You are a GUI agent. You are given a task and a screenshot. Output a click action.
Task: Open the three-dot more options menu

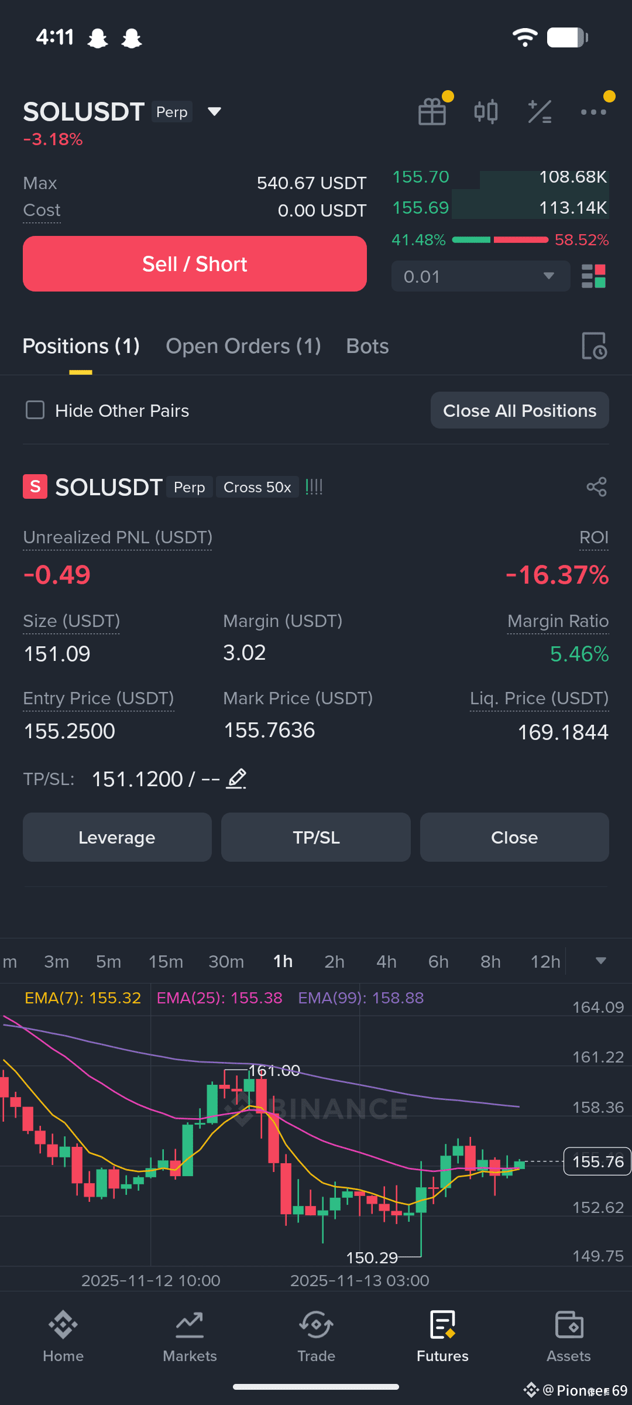click(593, 112)
